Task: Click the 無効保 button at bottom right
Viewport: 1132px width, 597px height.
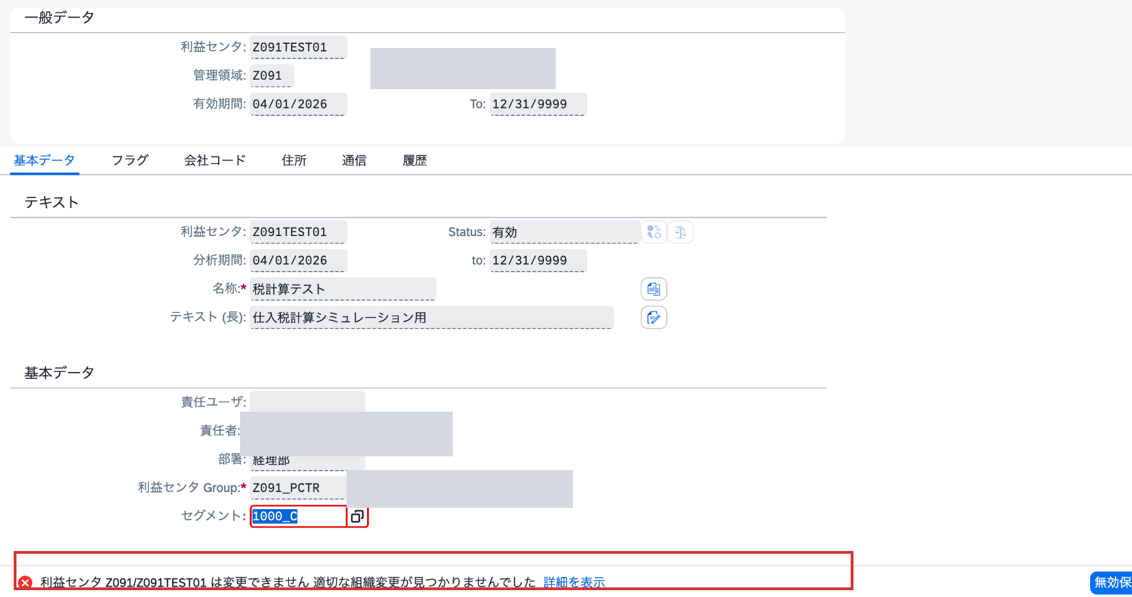Action: pos(1111,583)
